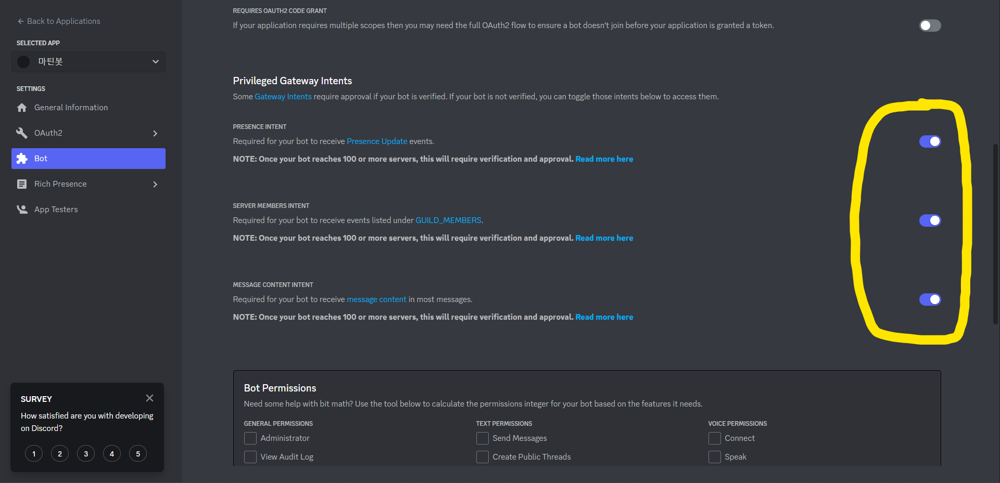Go Back to Applications

tap(59, 21)
